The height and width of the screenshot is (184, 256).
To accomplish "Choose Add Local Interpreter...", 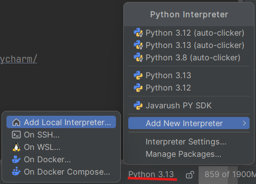I will [61, 122].
